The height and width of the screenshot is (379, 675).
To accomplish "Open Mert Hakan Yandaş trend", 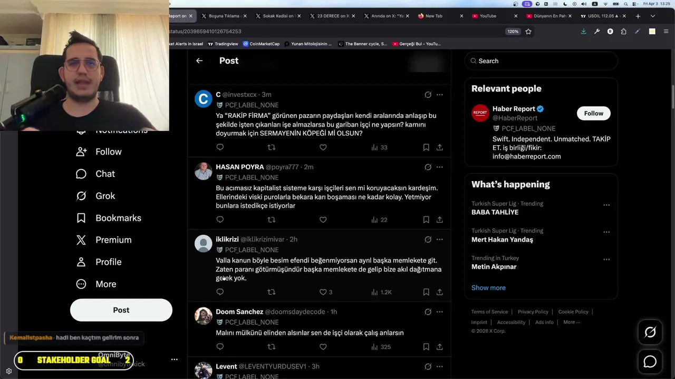I will [502, 240].
